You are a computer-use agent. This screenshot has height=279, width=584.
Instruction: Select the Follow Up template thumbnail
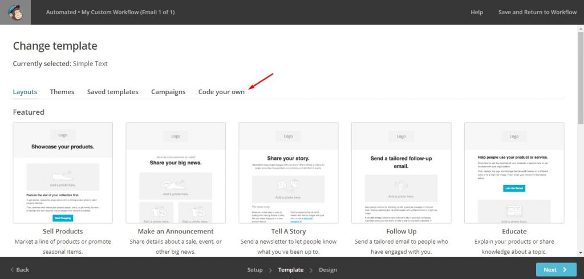point(401,173)
